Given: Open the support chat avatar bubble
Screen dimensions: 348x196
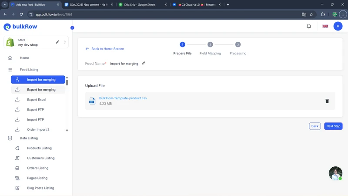Looking at the screenshot, I should coord(335,173).
